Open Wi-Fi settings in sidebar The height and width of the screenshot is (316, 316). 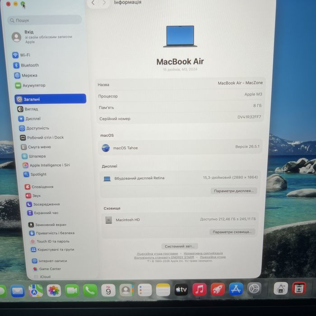click(21, 55)
